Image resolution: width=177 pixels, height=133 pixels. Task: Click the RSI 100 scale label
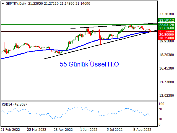[x=161, y=104]
